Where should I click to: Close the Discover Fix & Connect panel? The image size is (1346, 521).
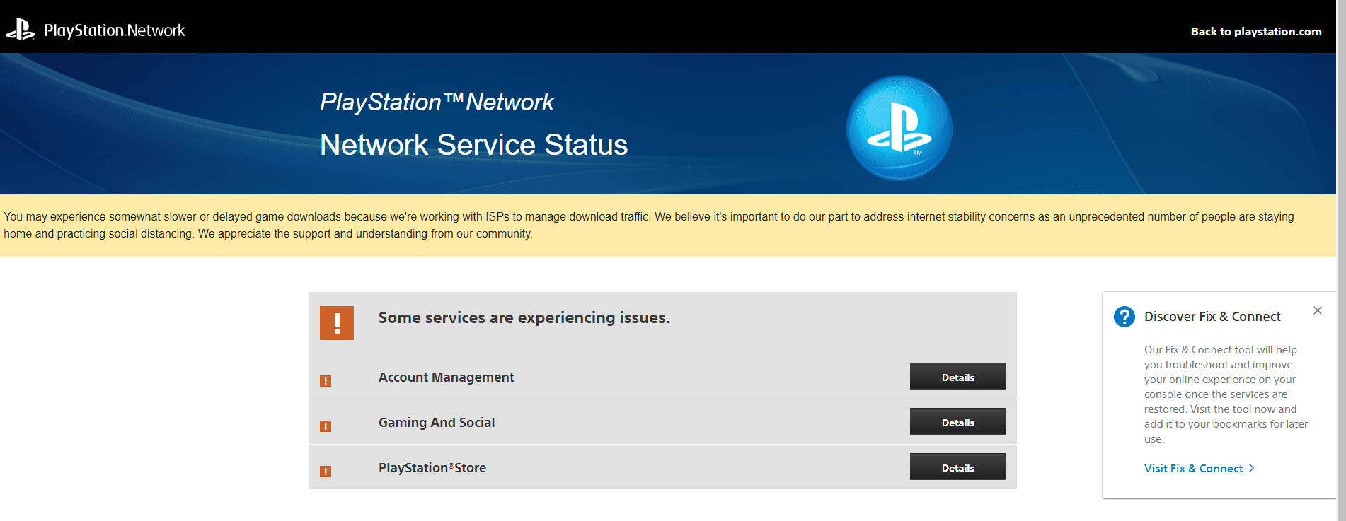[1317, 310]
